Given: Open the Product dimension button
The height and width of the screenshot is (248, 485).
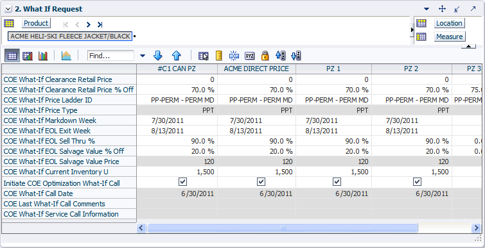Looking at the screenshot, I should [x=36, y=23].
